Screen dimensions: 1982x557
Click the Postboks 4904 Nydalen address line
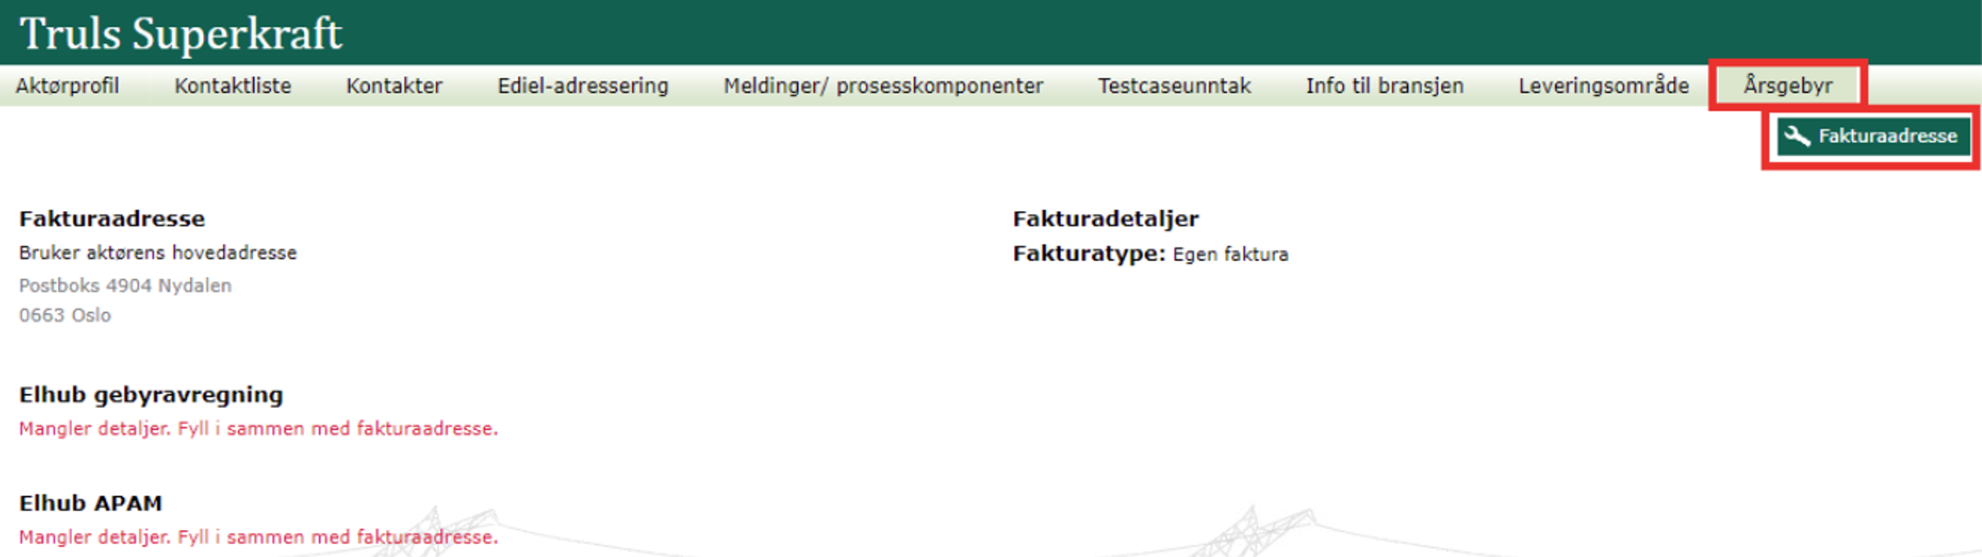(125, 285)
